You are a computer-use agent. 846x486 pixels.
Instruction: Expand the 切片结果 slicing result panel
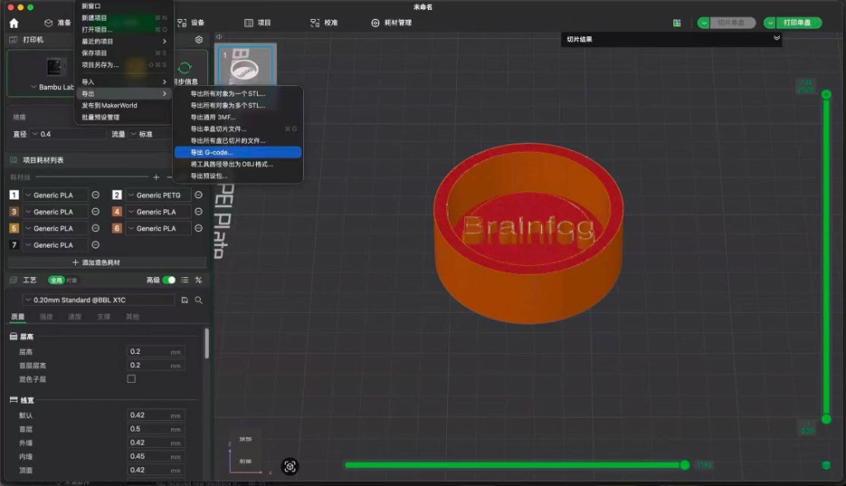(777, 38)
